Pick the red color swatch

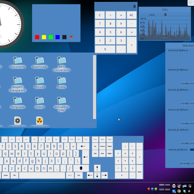coord(37,37)
